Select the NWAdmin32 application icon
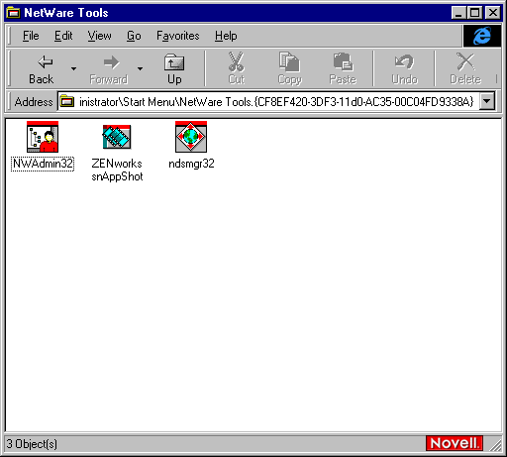507x457 pixels. coord(43,137)
